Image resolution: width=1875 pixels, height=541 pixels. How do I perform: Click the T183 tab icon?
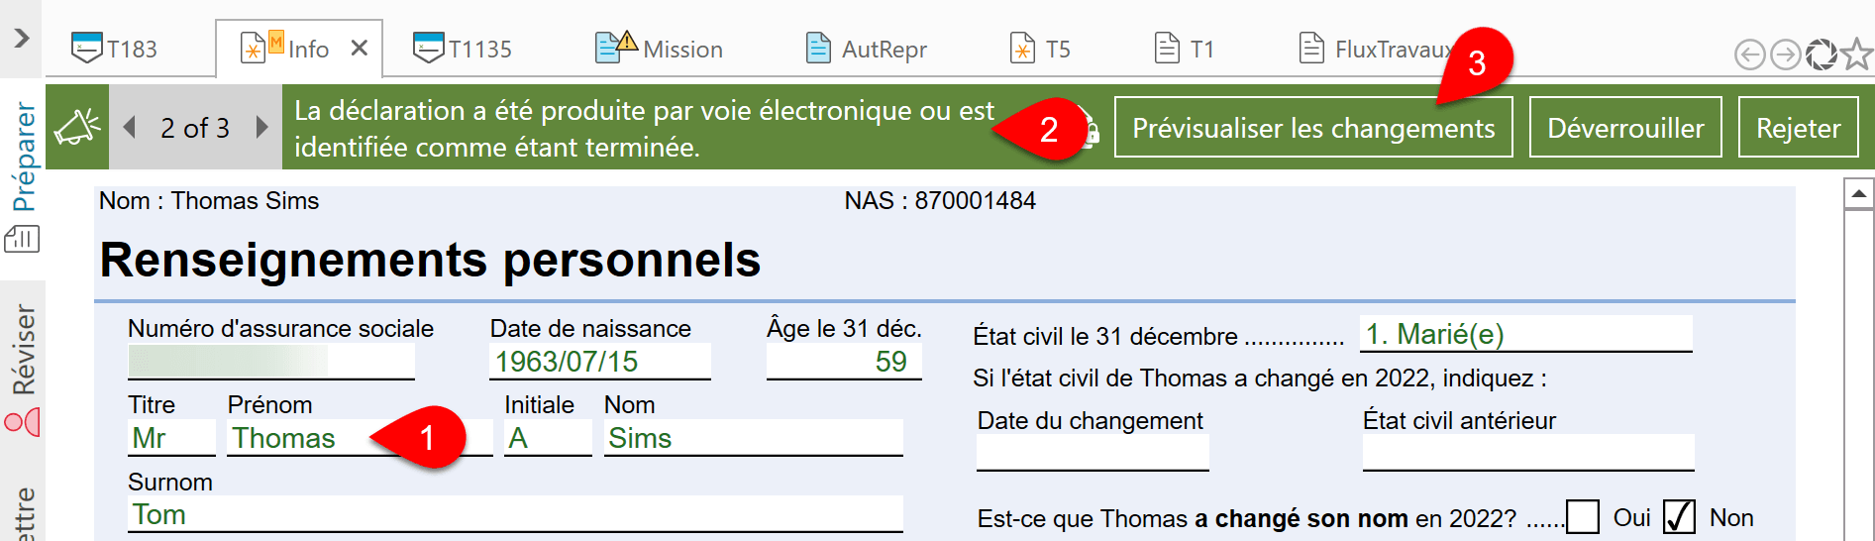click(86, 48)
